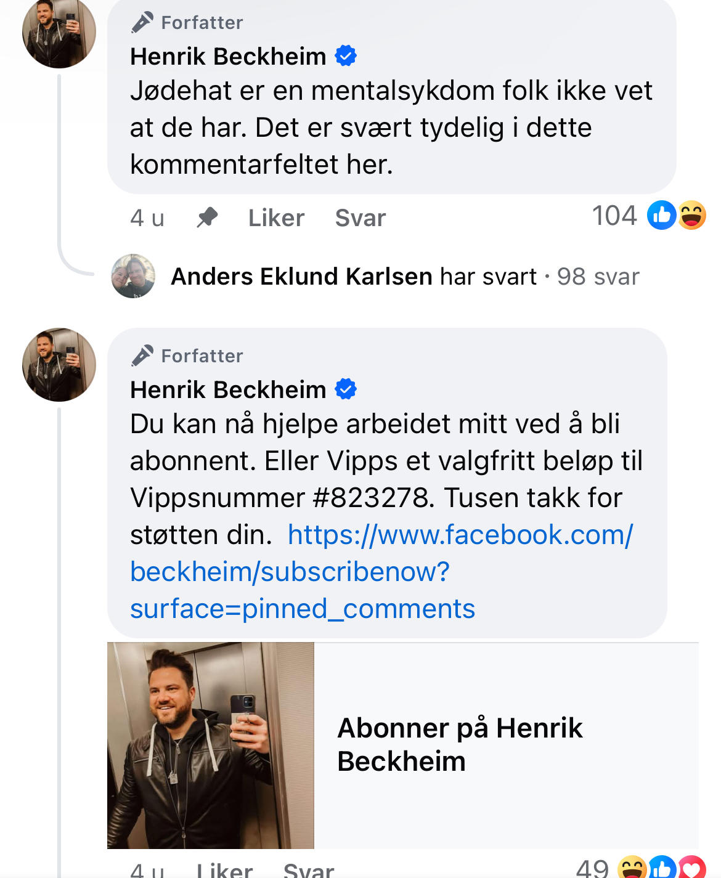The height and width of the screenshot is (878, 721).
Task: Click verified badge beside first Henrik Beckheim name
Action: coord(346,56)
